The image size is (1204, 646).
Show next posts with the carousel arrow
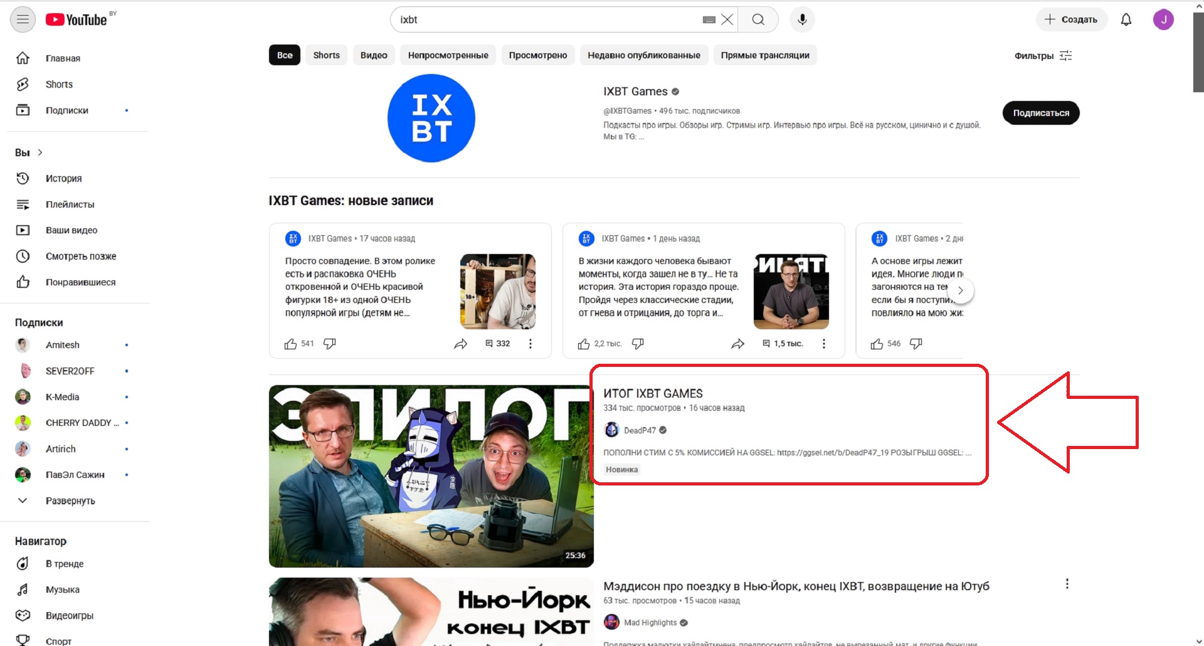click(x=960, y=290)
